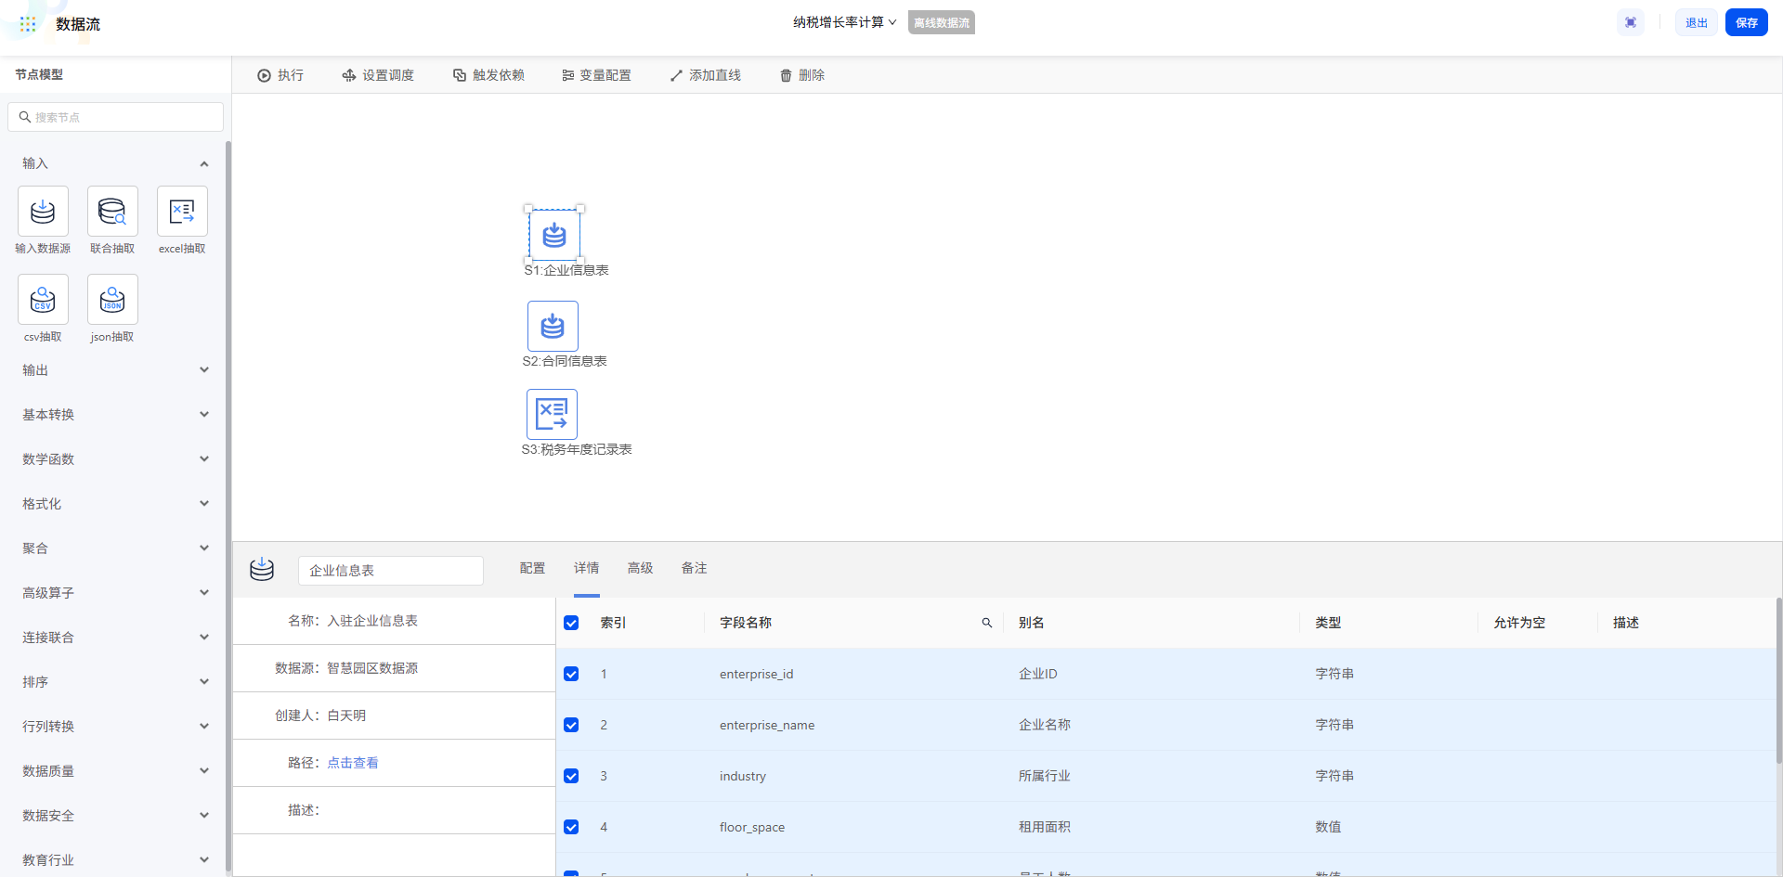1783x877 pixels.
Task: Click the 保存 button
Action: (1746, 23)
